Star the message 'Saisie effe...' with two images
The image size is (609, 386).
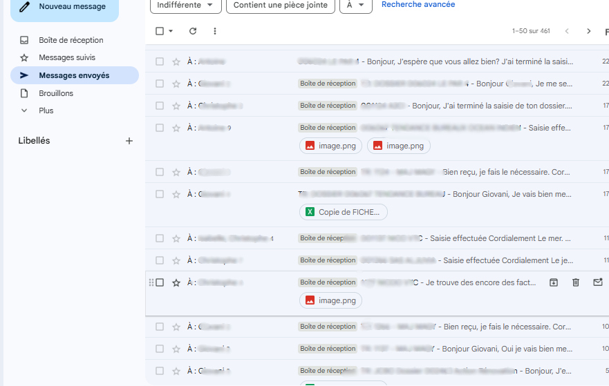click(176, 128)
